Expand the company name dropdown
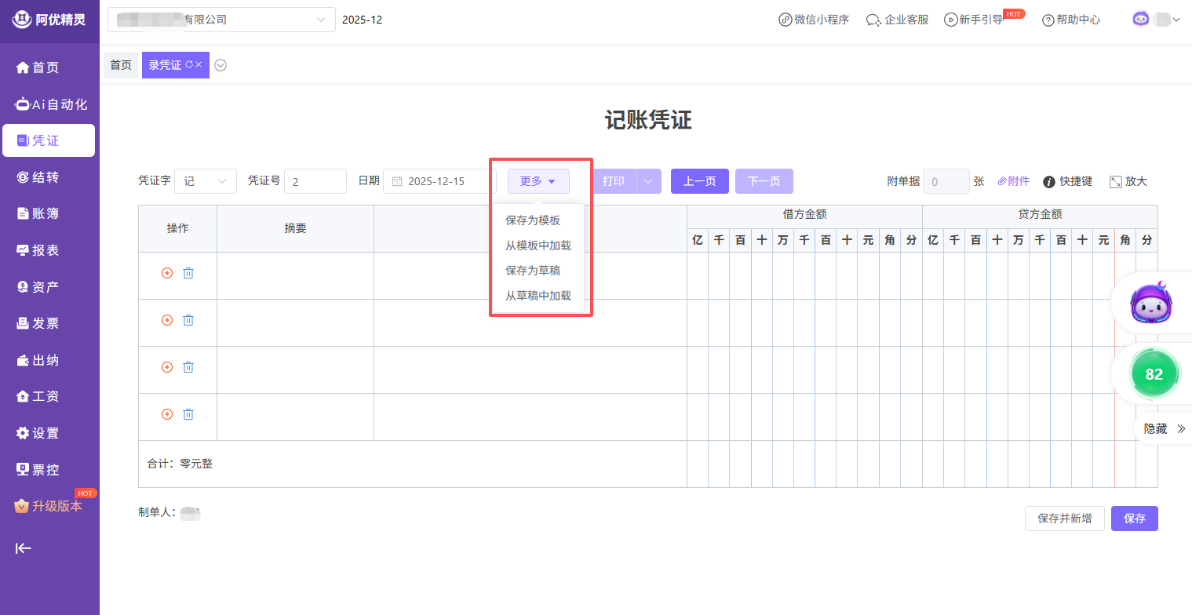The image size is (1192, 615). coord(320,20)
